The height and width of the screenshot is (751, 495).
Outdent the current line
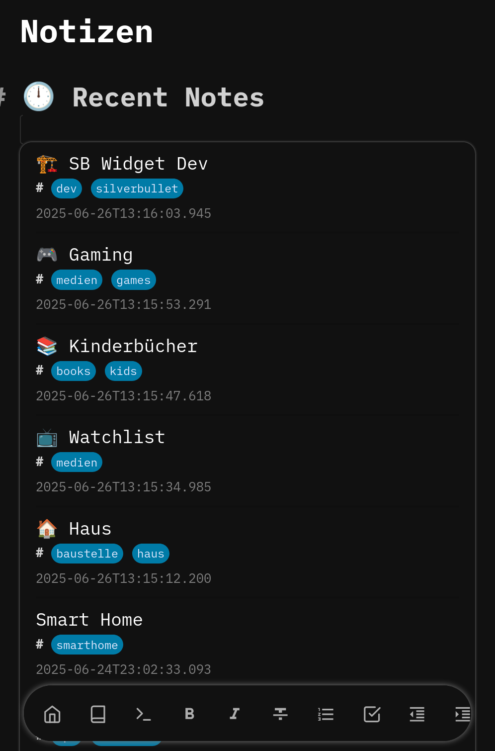[417, 714]
